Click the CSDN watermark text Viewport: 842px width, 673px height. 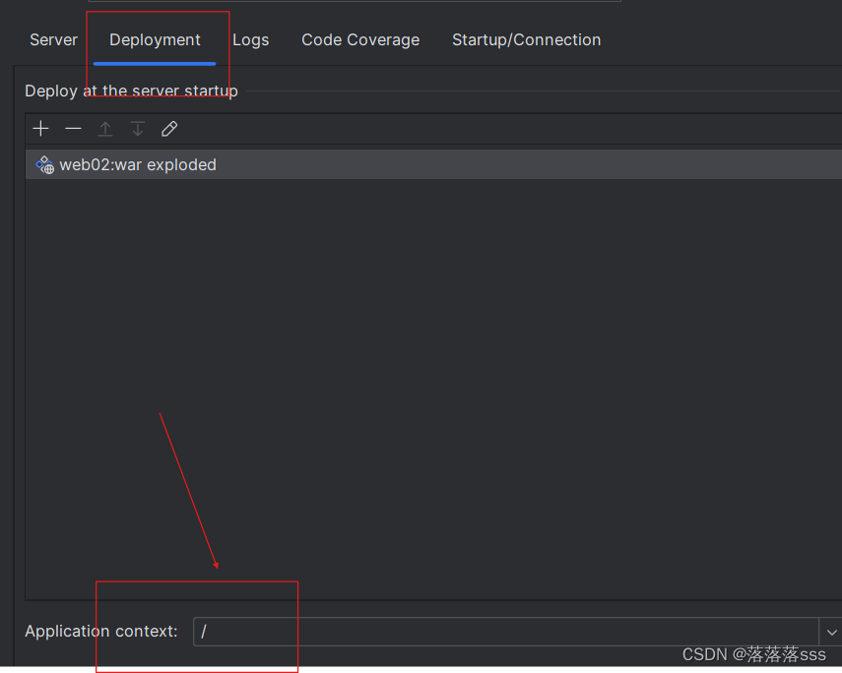click(x=753, y=654)
